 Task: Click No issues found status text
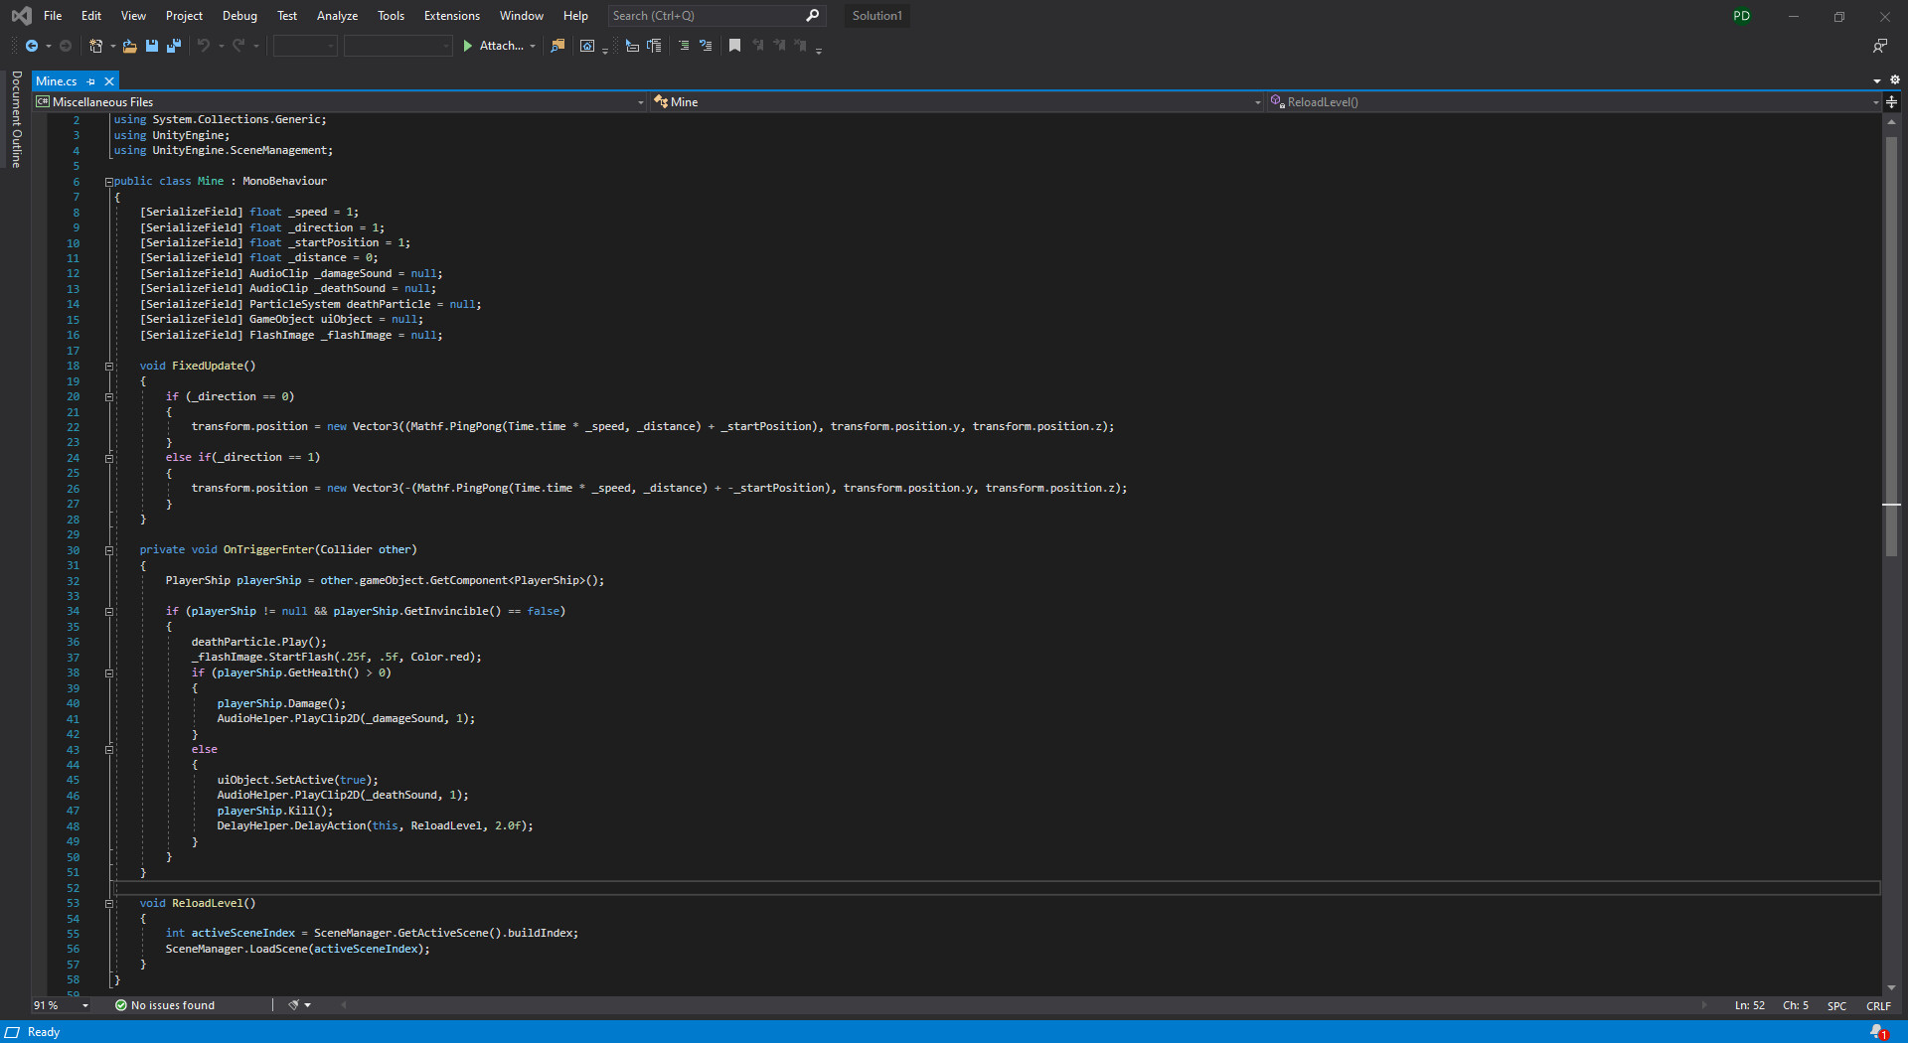(x=173, y=1005)
